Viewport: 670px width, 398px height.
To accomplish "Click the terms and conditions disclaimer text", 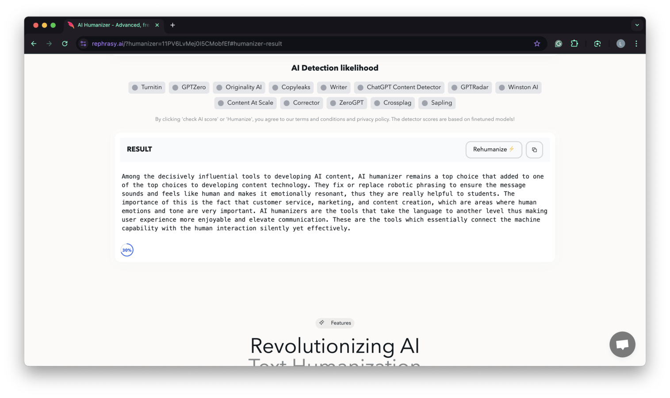I will [x=335, y=119].
